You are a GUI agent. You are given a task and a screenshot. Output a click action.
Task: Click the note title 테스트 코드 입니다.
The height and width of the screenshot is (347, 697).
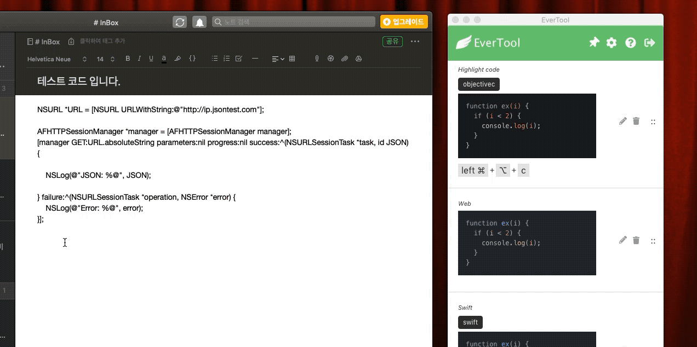(79, 82)
